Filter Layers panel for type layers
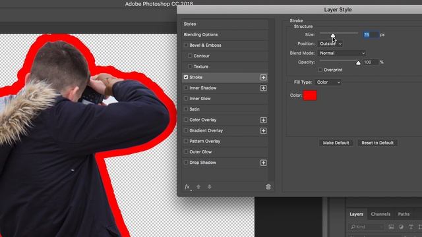 tap(411, 227)
